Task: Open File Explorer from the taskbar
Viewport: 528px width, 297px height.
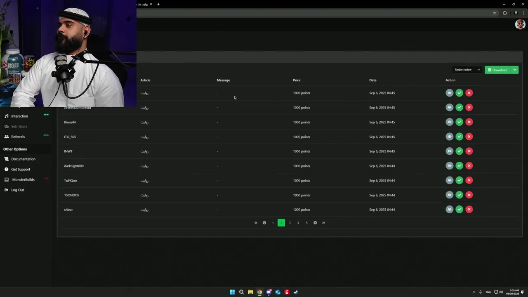Action: pyautogui.click(x=250, y=292)
